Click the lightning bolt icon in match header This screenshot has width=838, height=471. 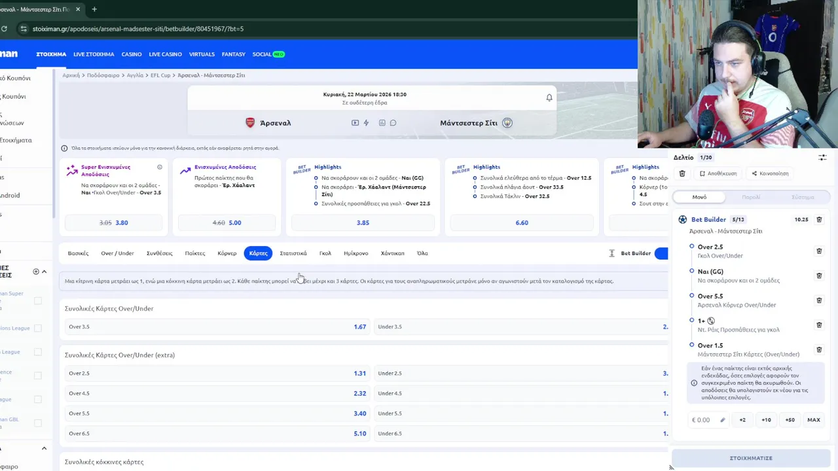point(366,123)
